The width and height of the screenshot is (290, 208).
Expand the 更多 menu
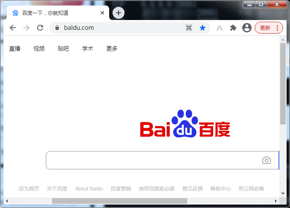[112, 49]
